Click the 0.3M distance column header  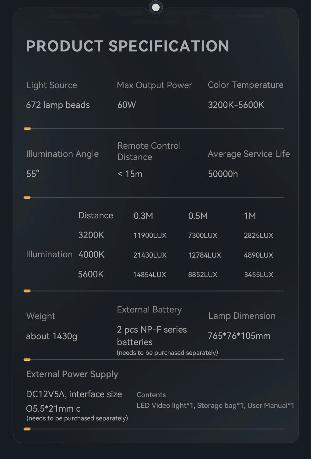[x=143, y=216]
